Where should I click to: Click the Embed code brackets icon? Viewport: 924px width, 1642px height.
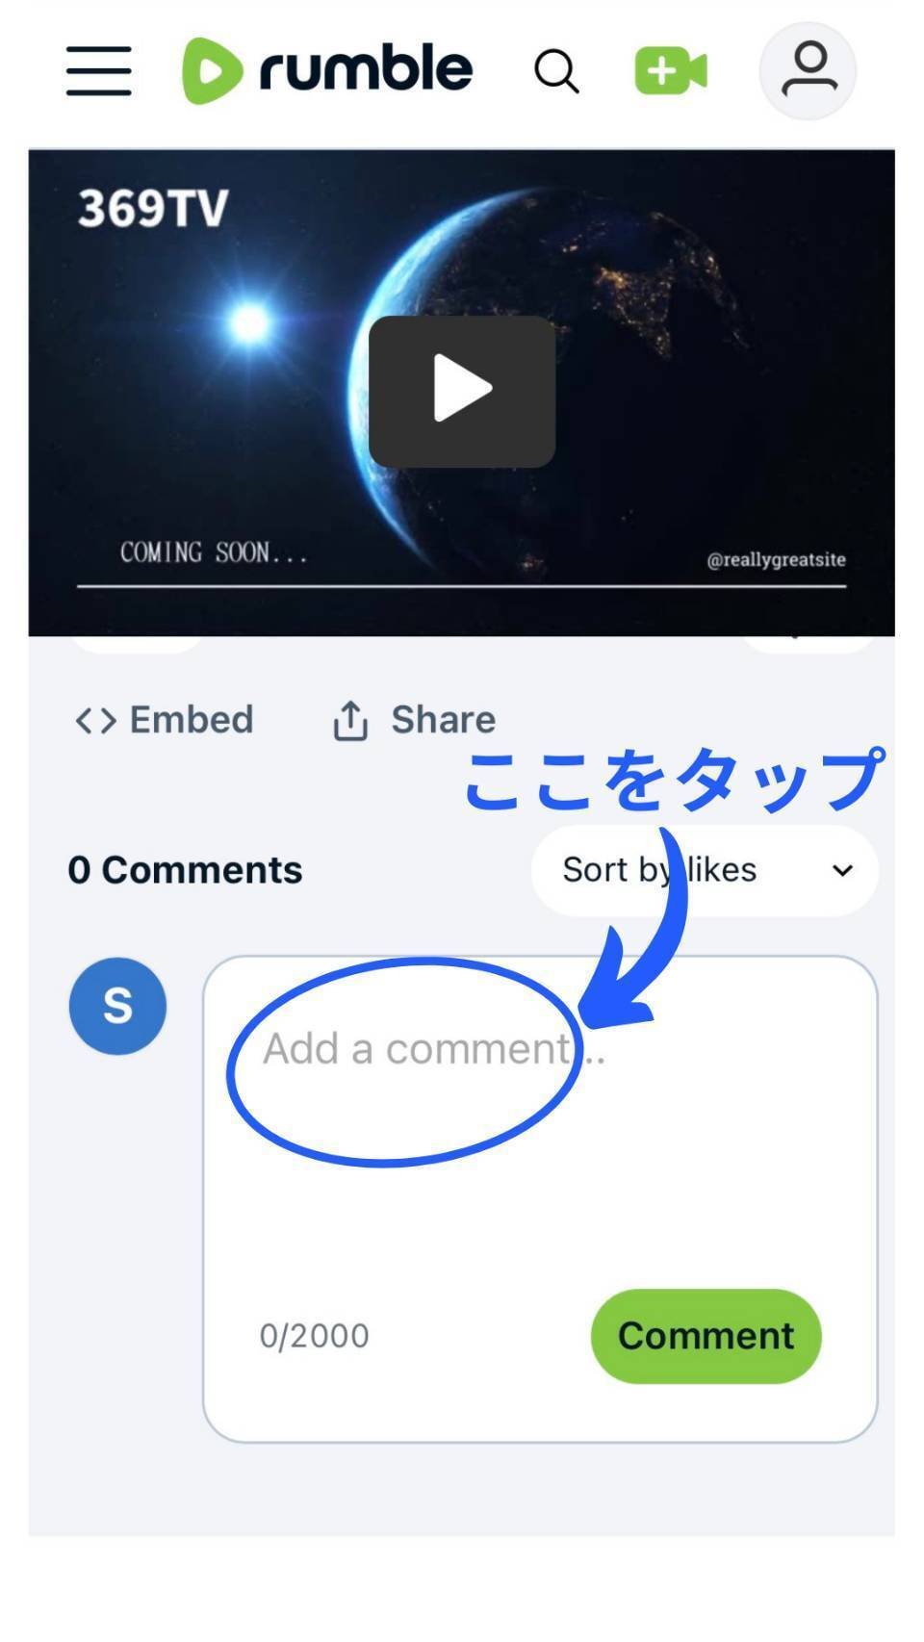96,720
